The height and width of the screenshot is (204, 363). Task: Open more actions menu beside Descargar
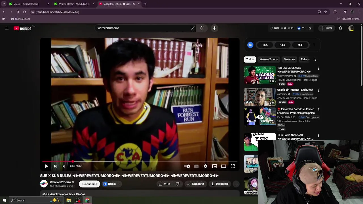pos(236,184)
